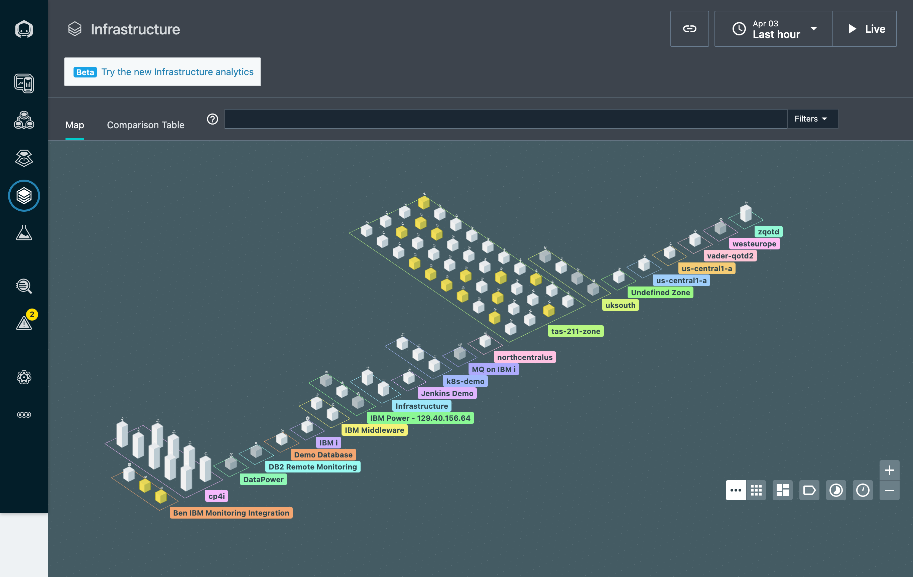Click the share link icon near the time picker
This screenshot has width=913, height=577.
pyautogui.click(x=689, y=29)
